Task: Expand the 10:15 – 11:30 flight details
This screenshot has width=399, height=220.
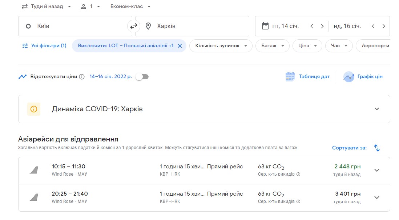Action: [377, 170]
